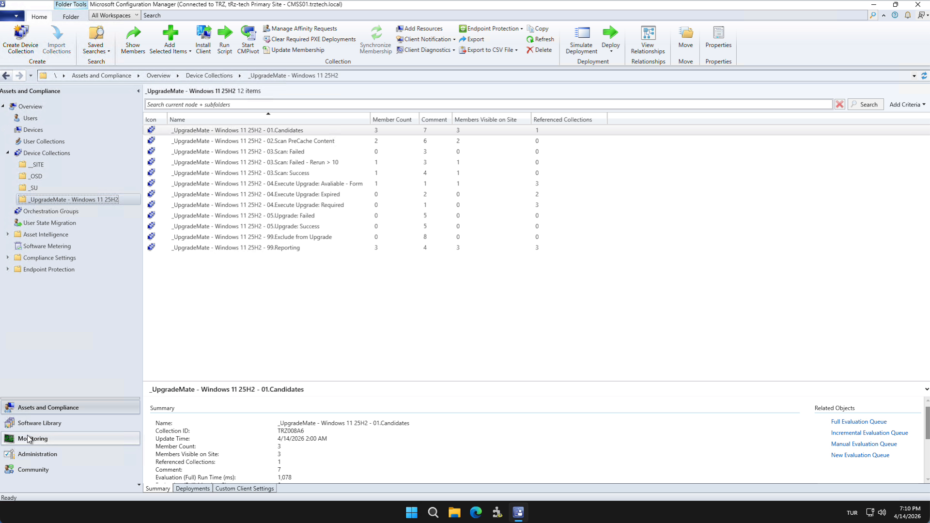The width and height of the screenshot is (930, 523).
Task: Open Import Collections tool
Action: pyautogui.click(x=56, y=39)
